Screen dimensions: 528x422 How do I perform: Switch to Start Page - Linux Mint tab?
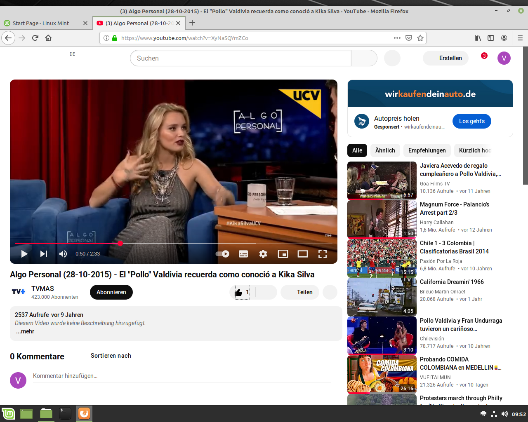coord(41,23)
